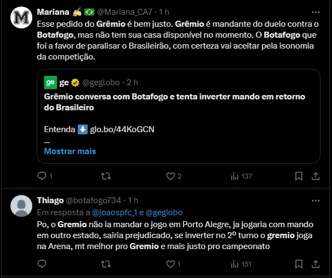332x278 pixels.
Task: Open Thiago's profile avatar
Action: [21, 206]
